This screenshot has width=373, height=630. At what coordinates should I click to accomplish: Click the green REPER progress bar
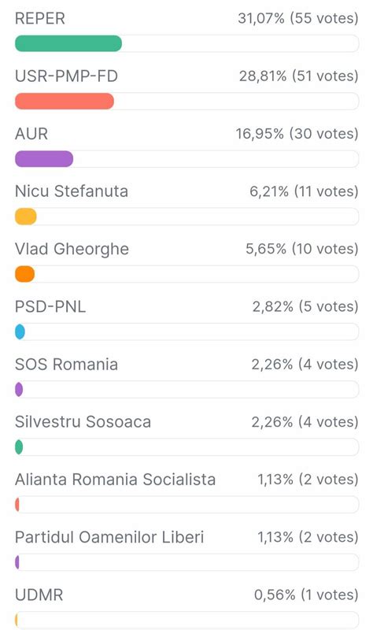tap(68, 43)
